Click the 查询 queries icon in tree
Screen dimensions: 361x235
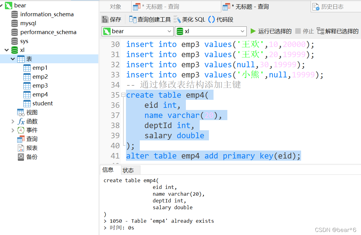click(x=21, y=139)
